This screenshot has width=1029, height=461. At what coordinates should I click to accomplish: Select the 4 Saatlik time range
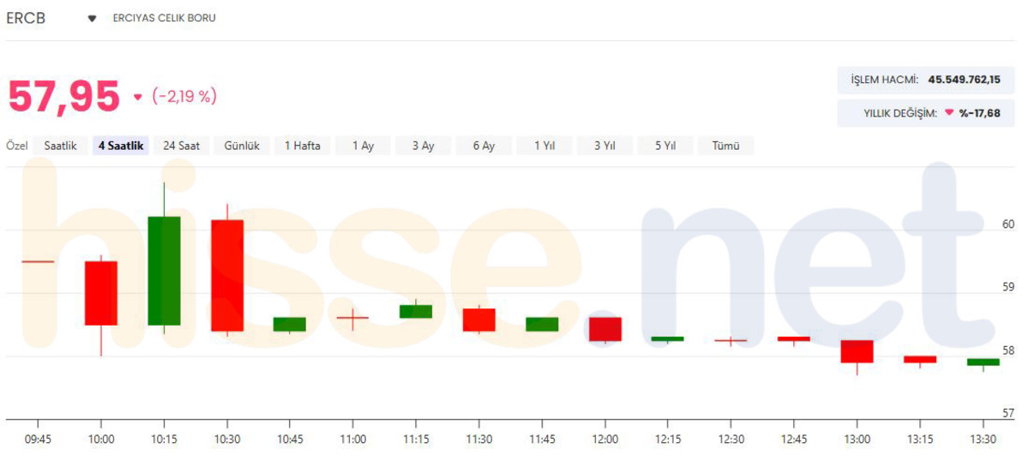(x=121, y=146)
